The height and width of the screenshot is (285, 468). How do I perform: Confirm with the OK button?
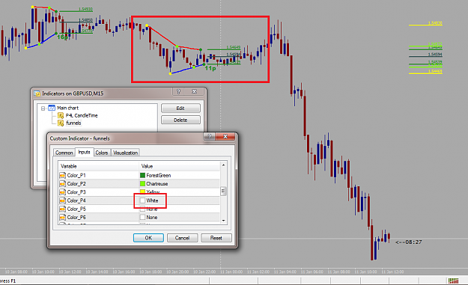tap(148, 238)
